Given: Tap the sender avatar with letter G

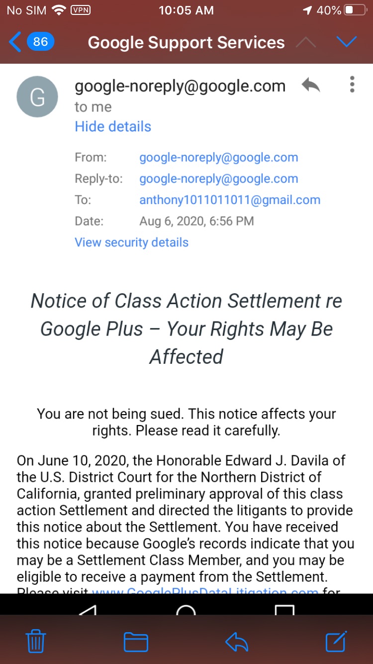Looking at the screenshot, I should (37, 97).
